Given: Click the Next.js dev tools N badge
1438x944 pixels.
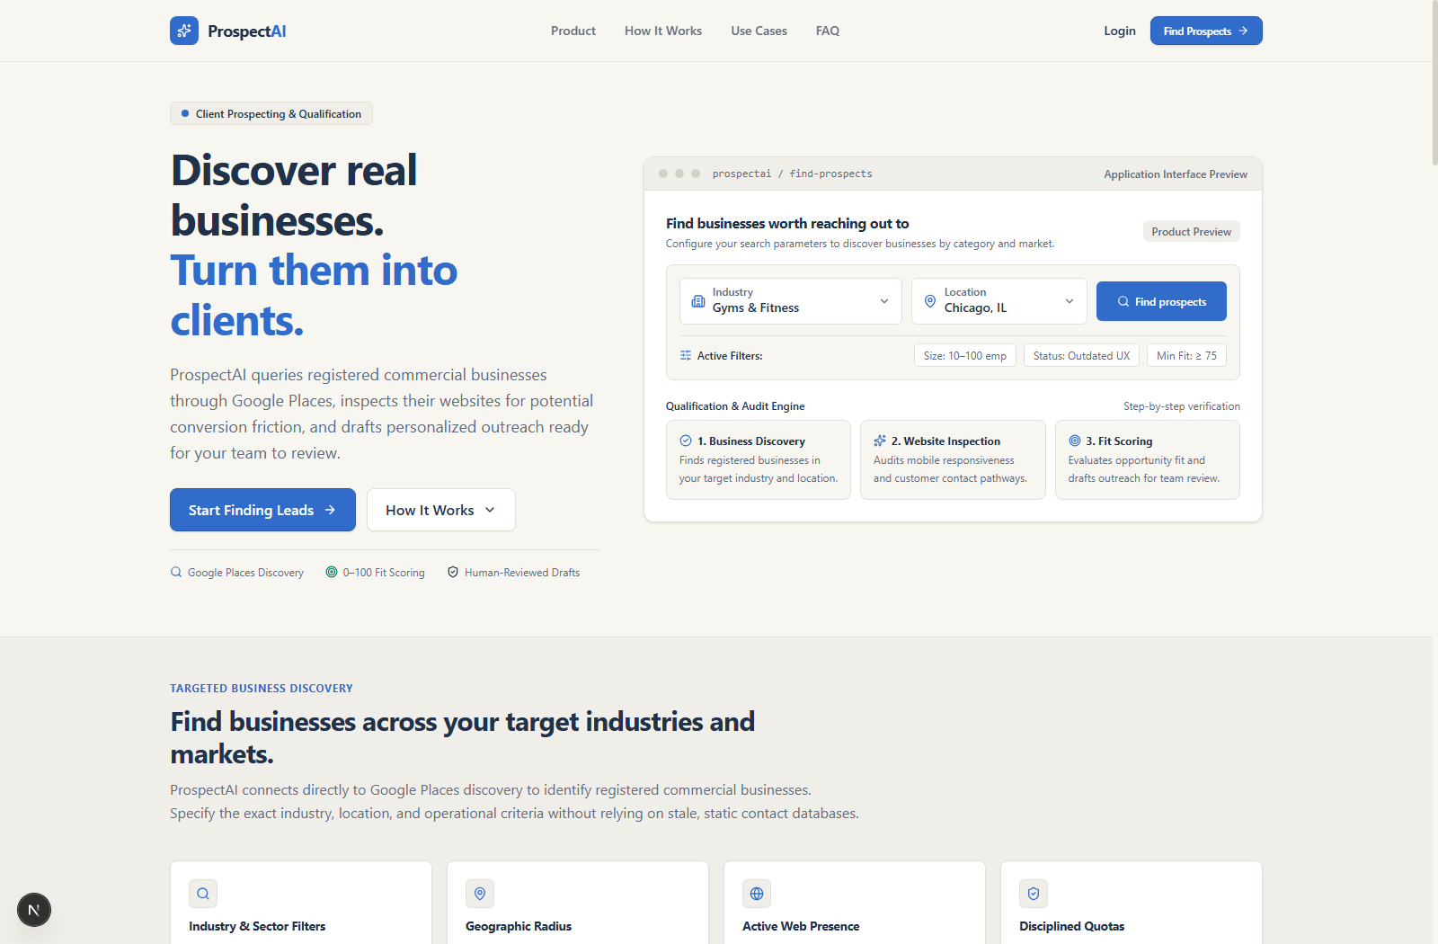Looking at the screenshot, I should click(34, 910).
